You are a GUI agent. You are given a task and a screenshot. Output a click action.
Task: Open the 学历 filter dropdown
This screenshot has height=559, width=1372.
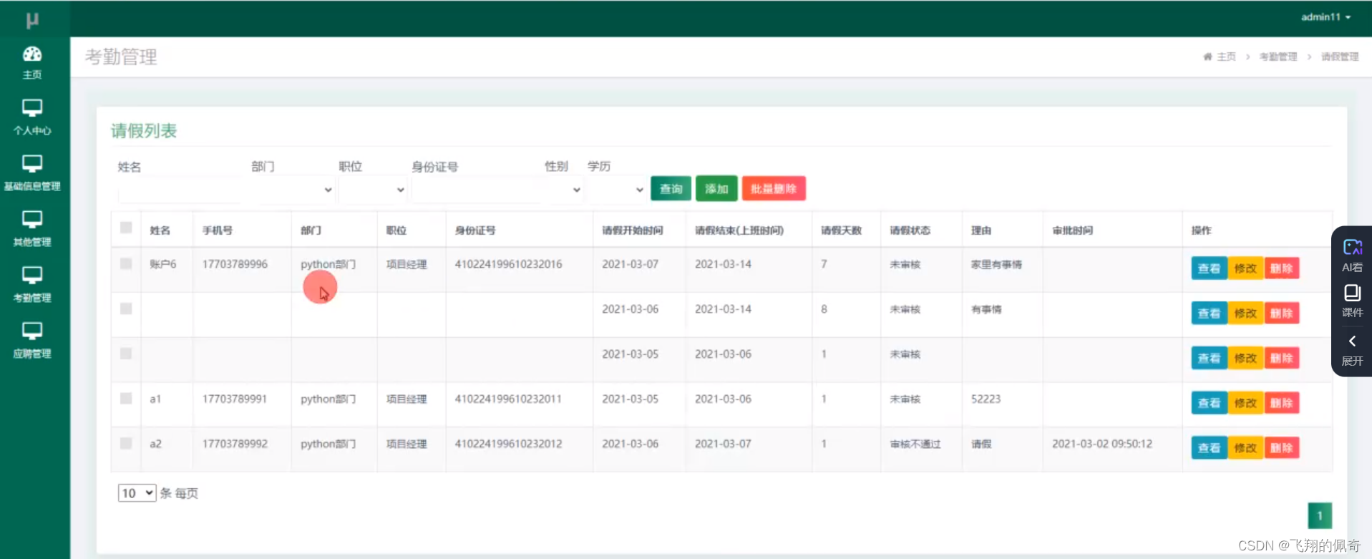click(616, 190)
